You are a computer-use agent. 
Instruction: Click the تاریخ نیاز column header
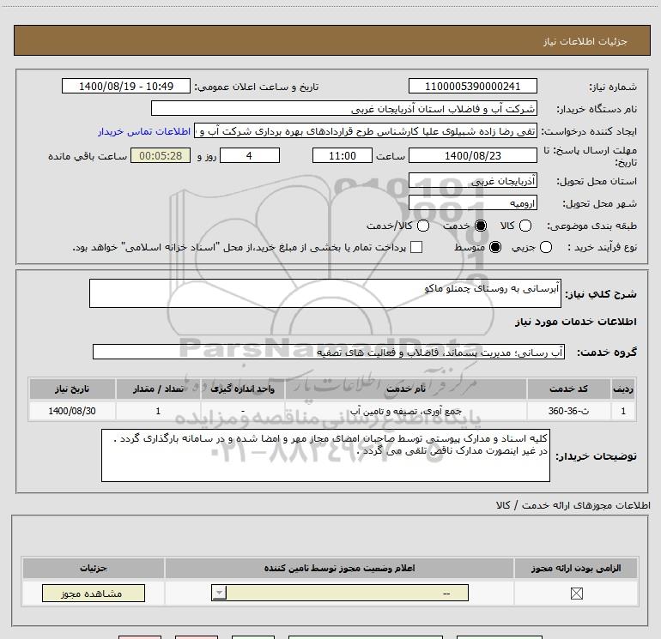coord(72,389)
